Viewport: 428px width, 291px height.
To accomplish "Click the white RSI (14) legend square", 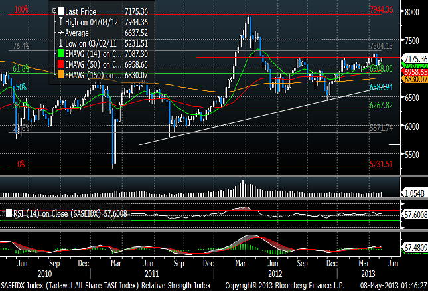I will (9, 213).
